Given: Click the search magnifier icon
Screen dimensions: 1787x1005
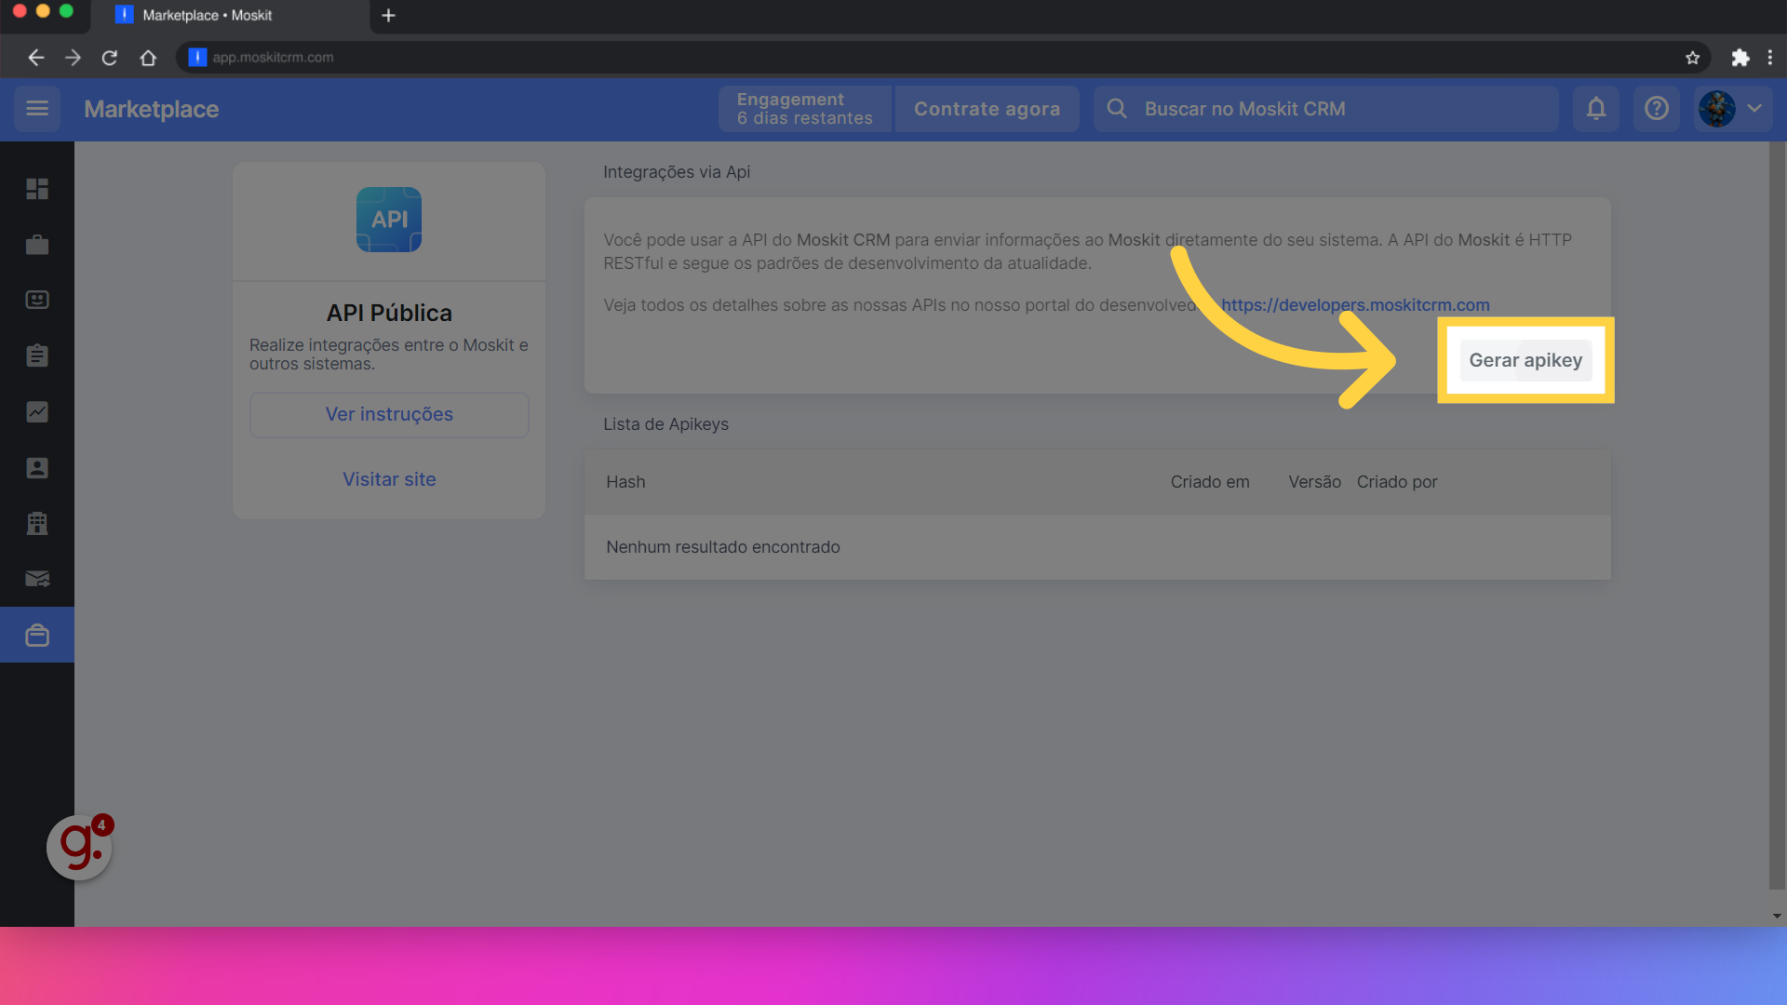Looking at the screenshot, I should point(1117,109).
